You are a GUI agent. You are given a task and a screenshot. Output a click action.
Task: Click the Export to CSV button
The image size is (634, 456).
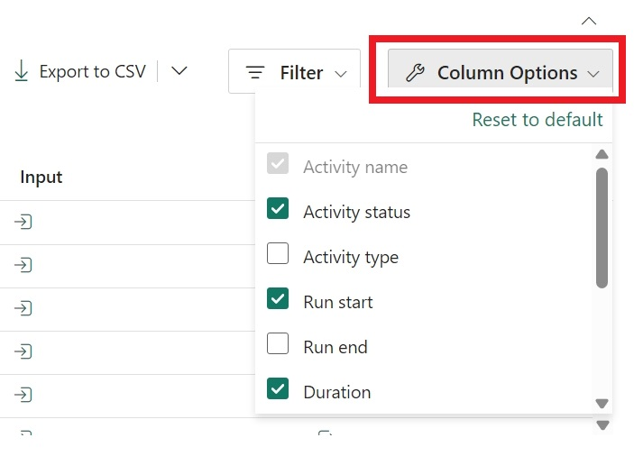click(91, 72)
